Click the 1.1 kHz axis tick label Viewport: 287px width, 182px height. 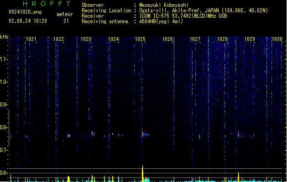click(x=4, y=59)
